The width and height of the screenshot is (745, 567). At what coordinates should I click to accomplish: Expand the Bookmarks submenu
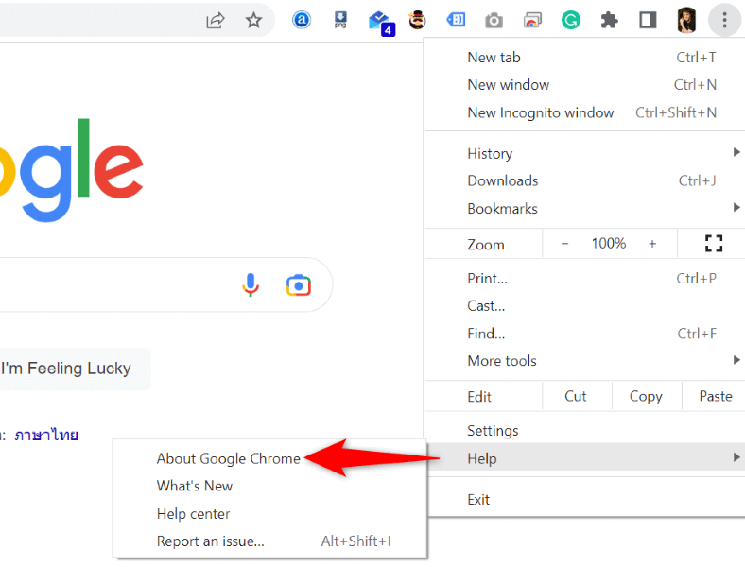coord(585,209)
